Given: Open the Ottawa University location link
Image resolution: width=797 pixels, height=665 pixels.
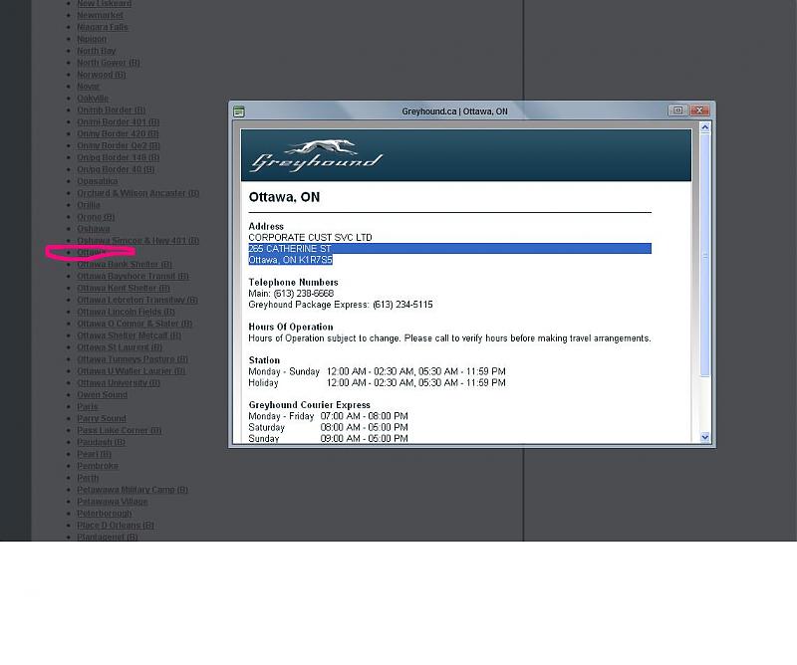Looking at the screenshot, I should click(x=118, y=383).
